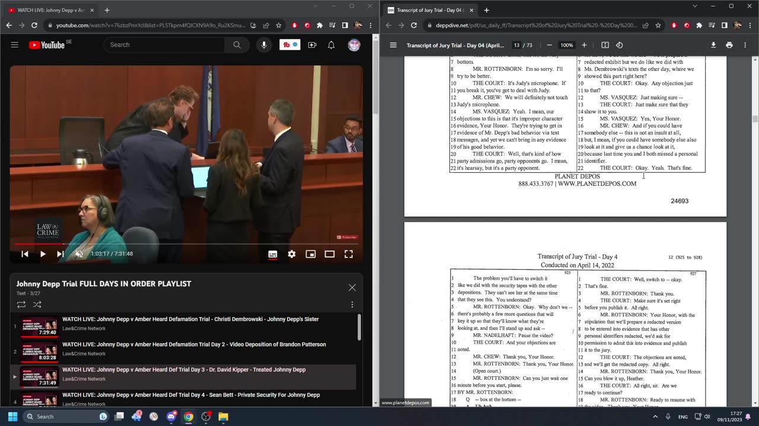Print the transcript PDF
The height and width of the screenshot is (426, 759).
pyautogui.click(x=729, y=45)
